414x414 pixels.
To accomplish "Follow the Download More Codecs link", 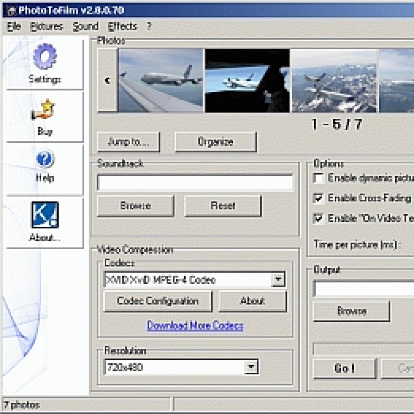I will coord(195,325).
